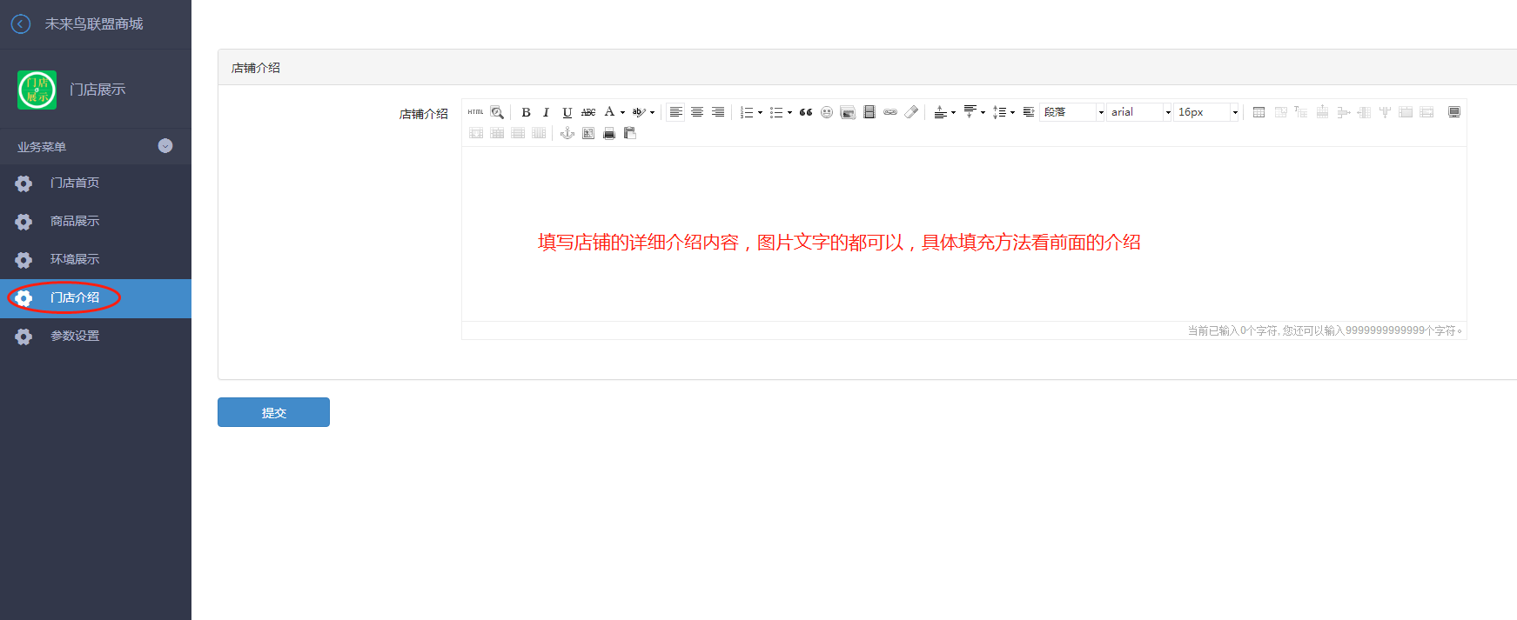Set spacing after paragraph icon

(970, 111)
